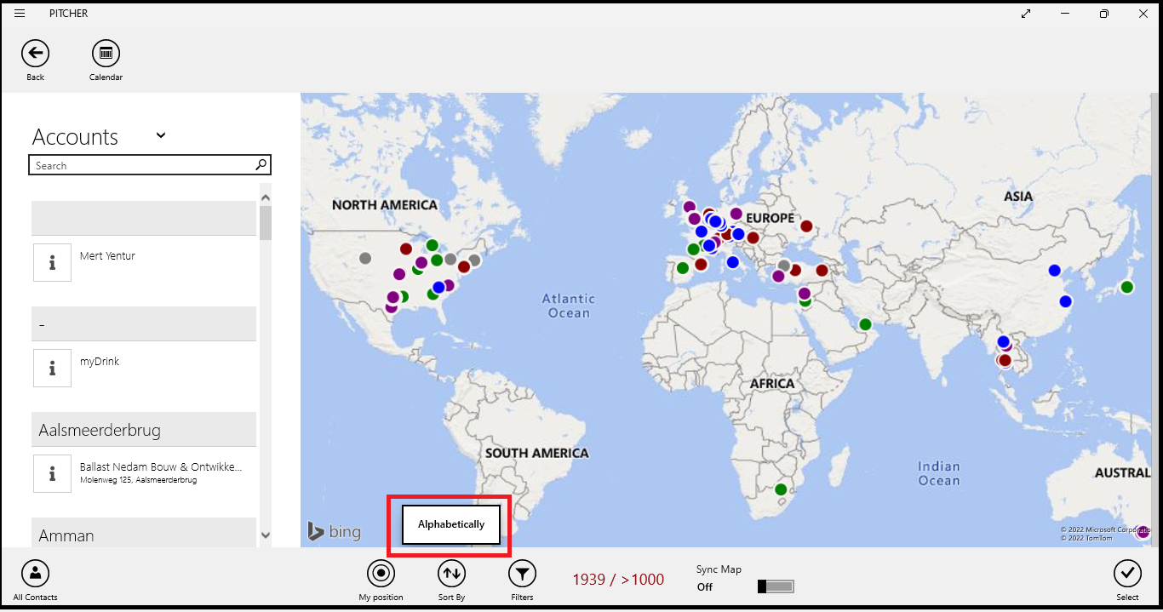Image resolution: width=1163 pixels, height=612 pixels.
Task: Click the search magnifier icon
Action: (x=261, y=165)
